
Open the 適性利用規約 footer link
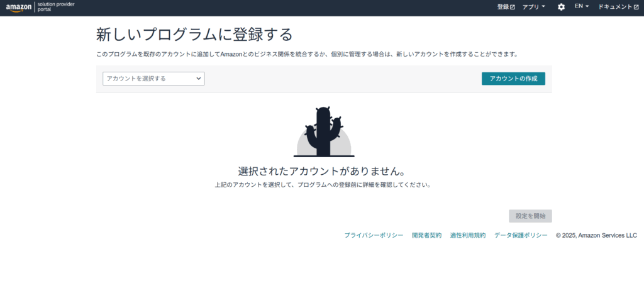coord(468,235)
